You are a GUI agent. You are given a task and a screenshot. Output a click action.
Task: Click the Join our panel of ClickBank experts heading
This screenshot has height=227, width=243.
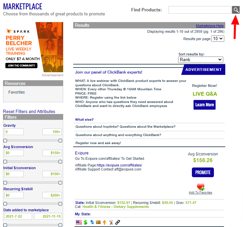click(x=109, y=72)
